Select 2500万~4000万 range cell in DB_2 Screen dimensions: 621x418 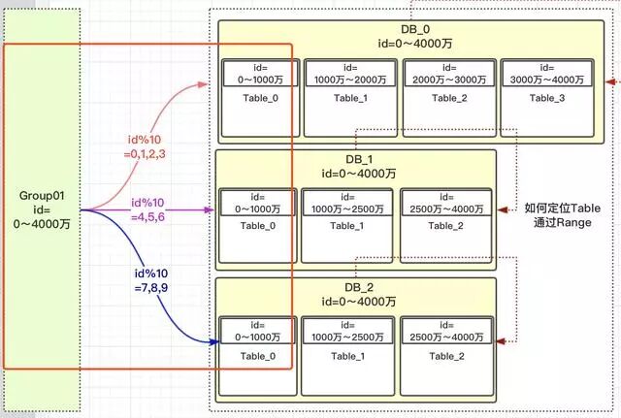pos(446,331)
